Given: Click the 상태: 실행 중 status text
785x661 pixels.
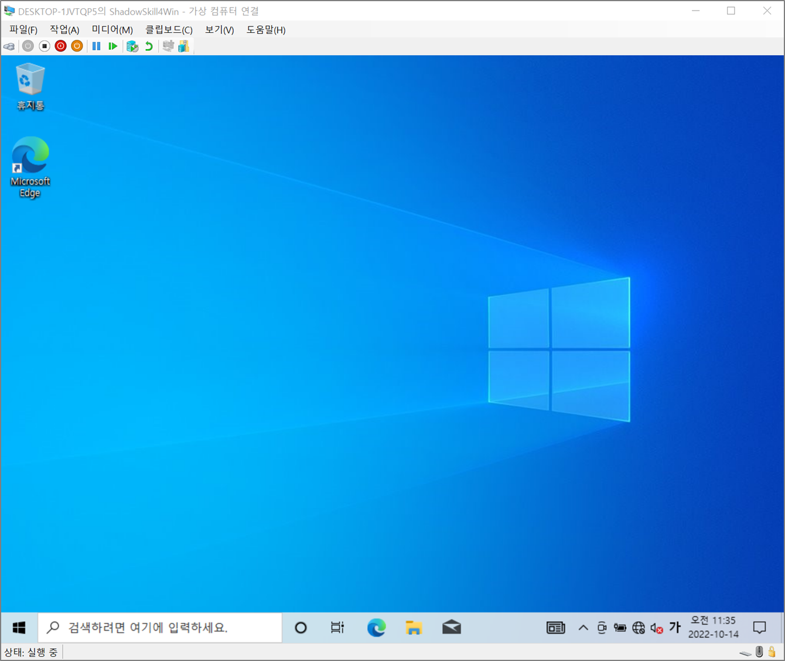Looking at the screenshot, I should (30, 652).
